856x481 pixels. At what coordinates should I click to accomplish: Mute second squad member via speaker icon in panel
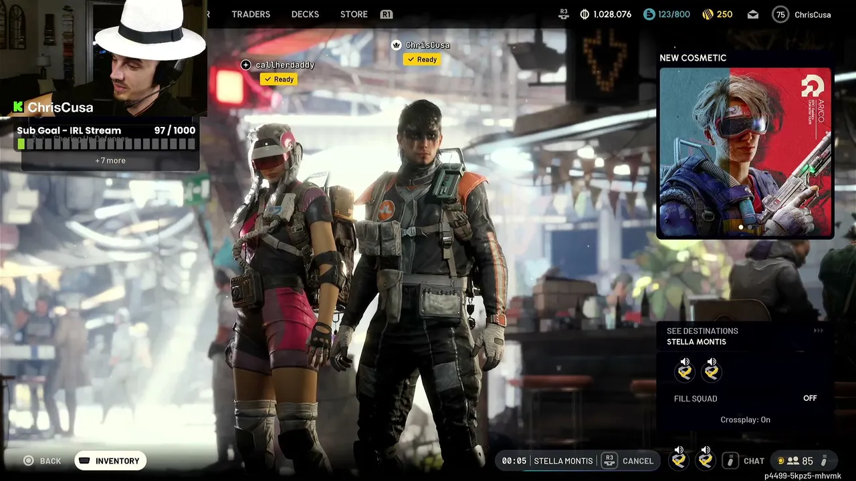coord(712,362)
